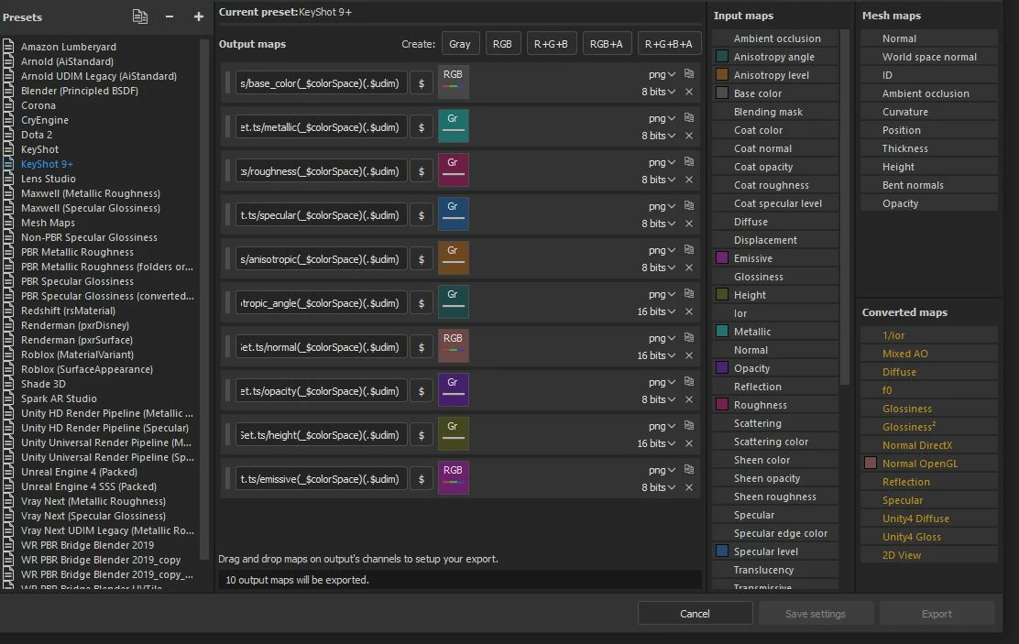
Task: Click the document icon on the specular row
Action: pyautogui.click(x=689, y=205)
